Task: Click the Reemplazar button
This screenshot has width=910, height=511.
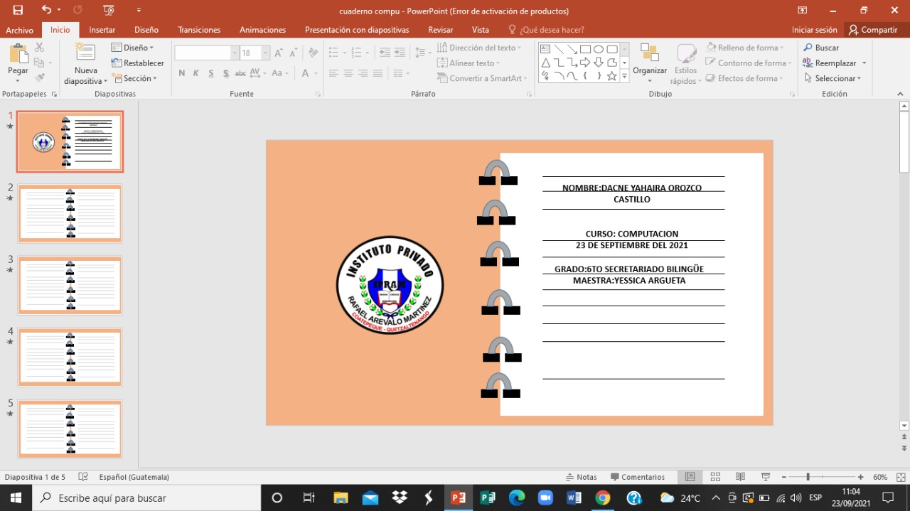Action: point(830,63)
